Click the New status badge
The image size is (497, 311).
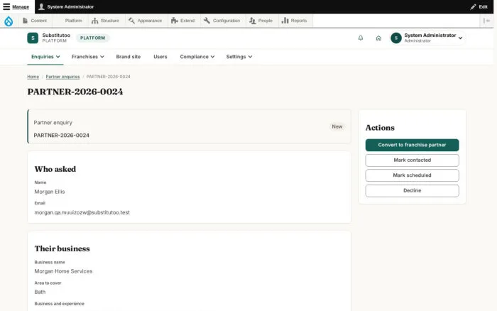[337, 127]
